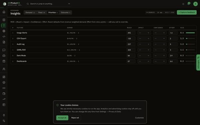Click the Capture feedback button
The height and width of the screenshot is (125, 200).
point(187,12)
